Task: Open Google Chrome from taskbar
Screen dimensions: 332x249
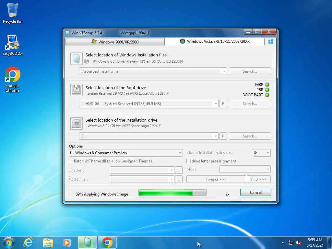Action: pos(107,243)
